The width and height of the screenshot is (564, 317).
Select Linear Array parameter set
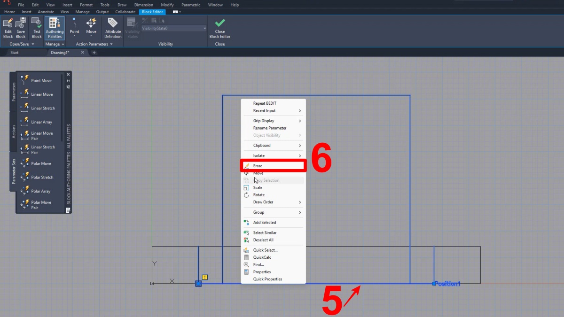[41, 122]
